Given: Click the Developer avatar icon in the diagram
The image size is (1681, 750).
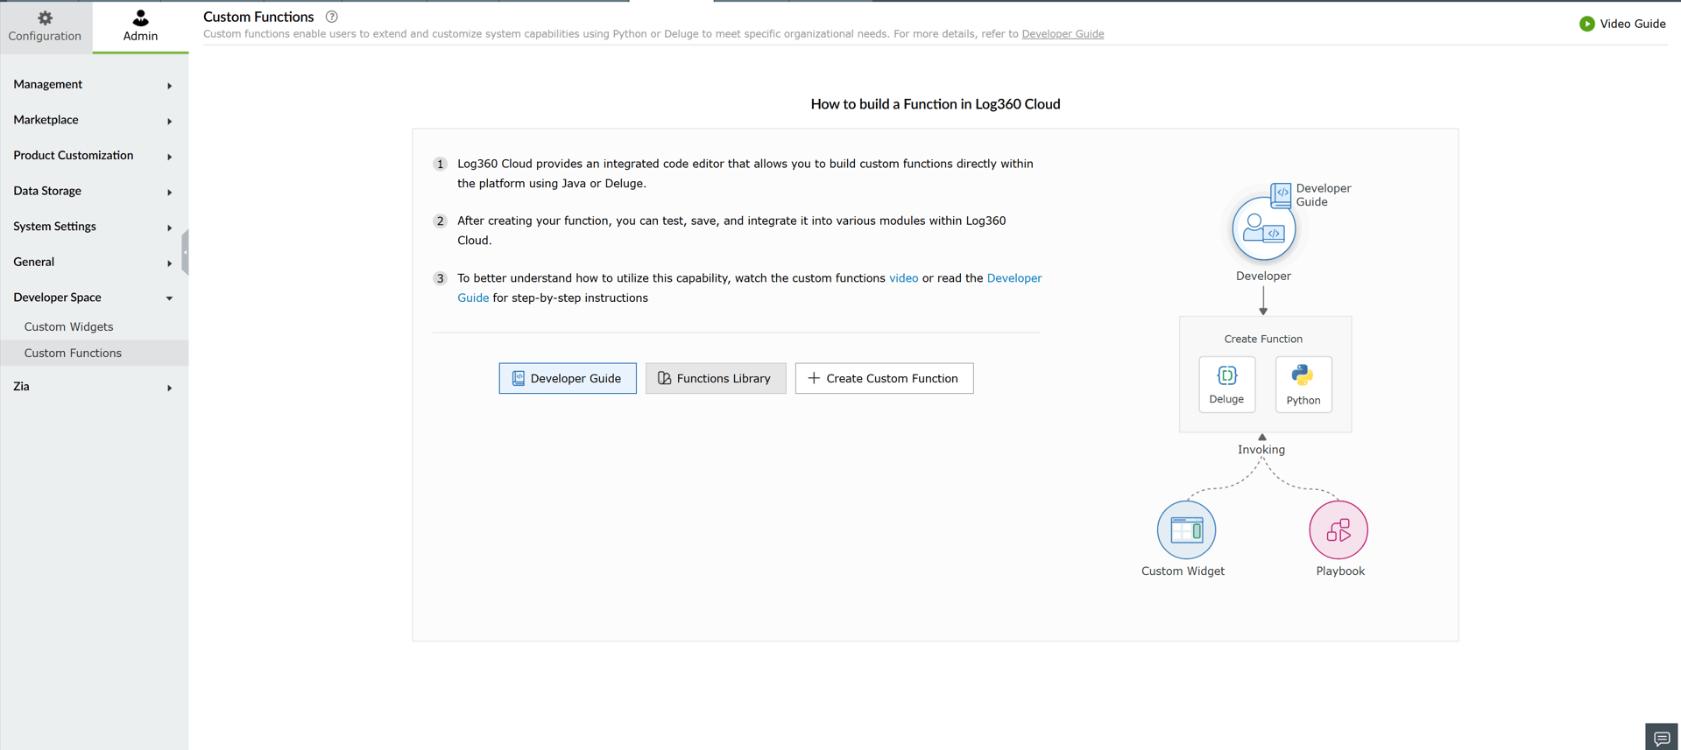Looking at the screenshot, I should (1263, 228).
